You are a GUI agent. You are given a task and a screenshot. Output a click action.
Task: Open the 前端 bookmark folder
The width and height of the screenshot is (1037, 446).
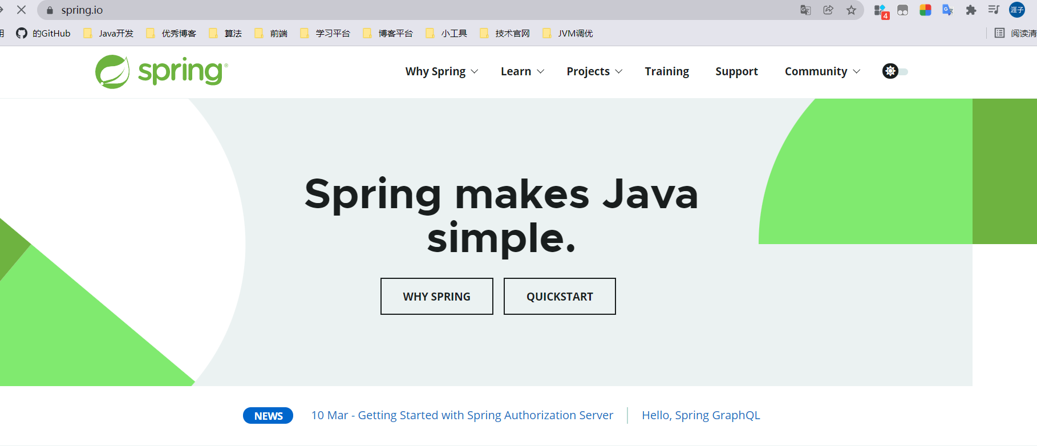[x=271, y=33]
